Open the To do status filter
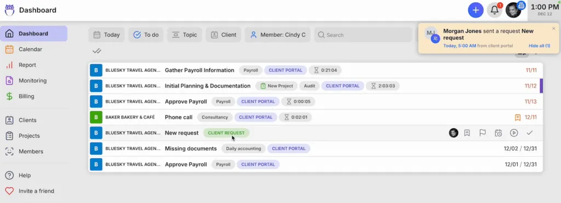 click(x=146, y=35)
